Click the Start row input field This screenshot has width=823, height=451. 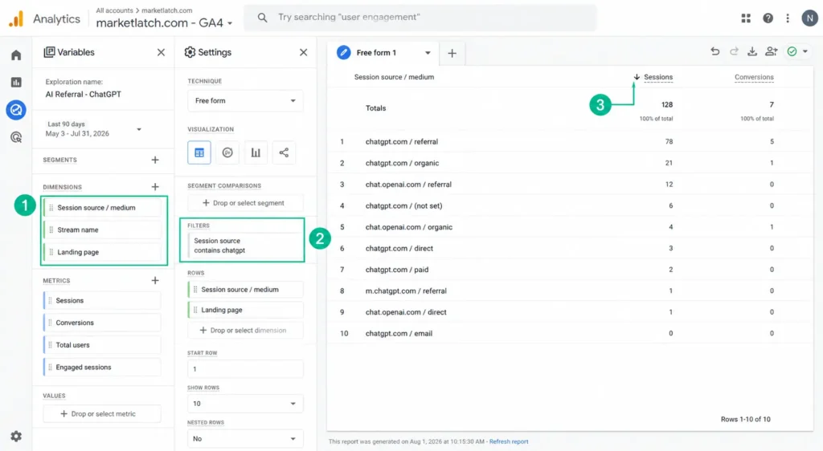pyautogui.click(x=245, y=369)
